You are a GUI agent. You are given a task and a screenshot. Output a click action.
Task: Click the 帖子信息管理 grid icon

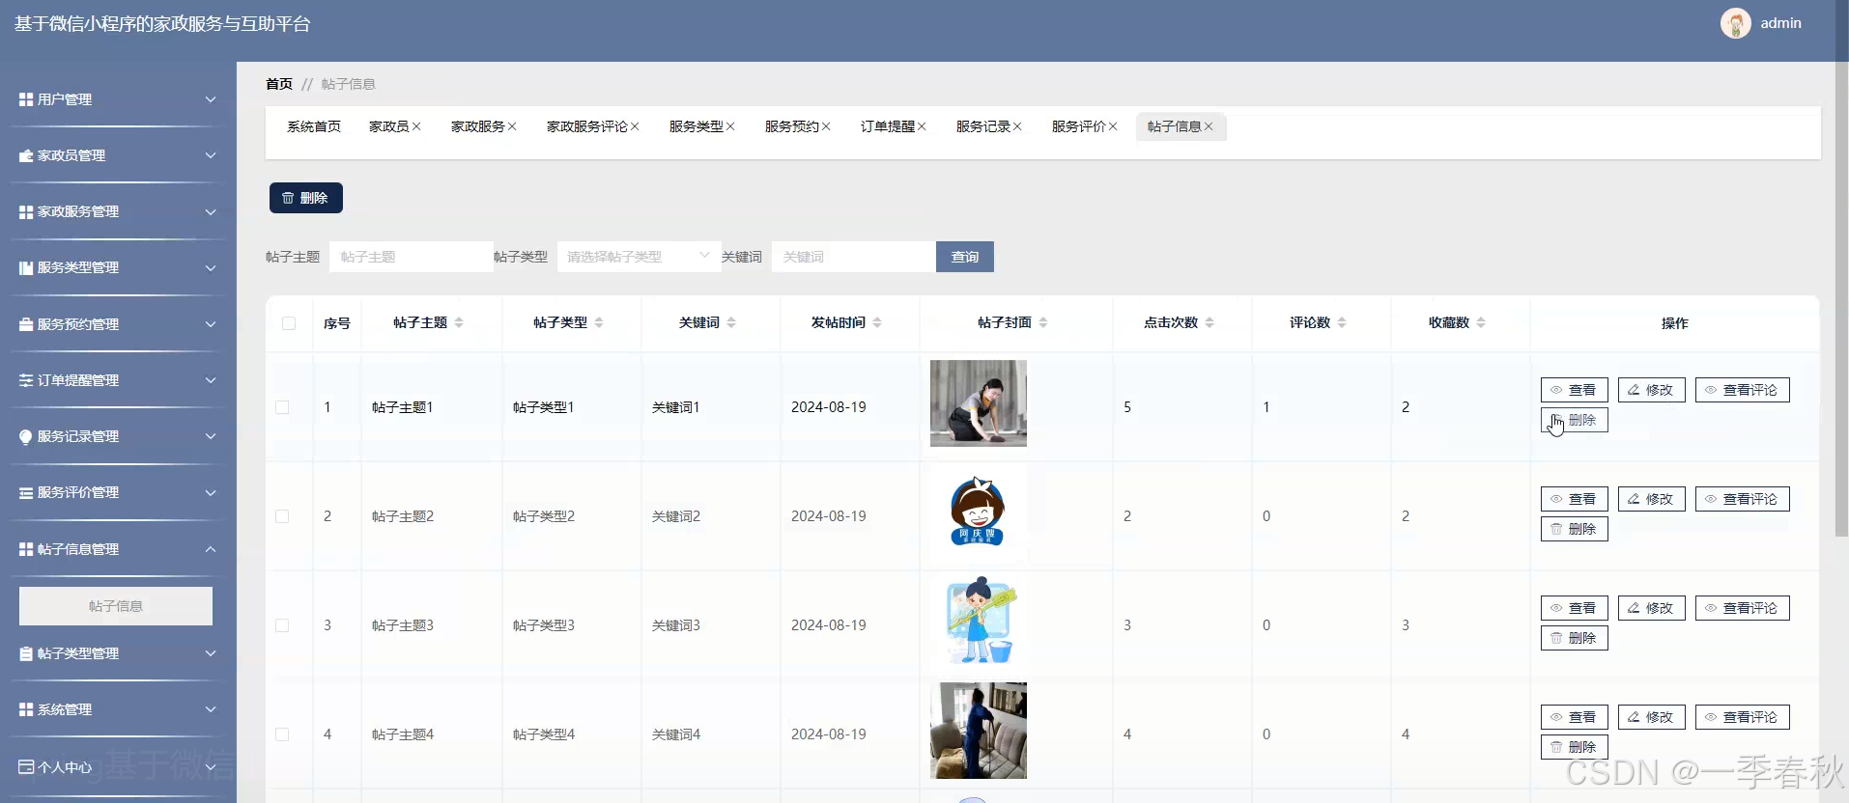26,549
